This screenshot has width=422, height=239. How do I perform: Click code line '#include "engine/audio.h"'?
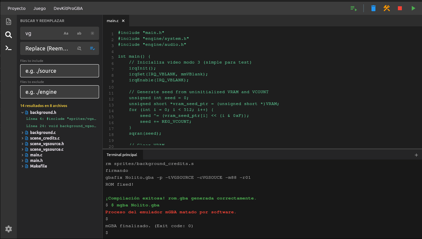point(152,44)
